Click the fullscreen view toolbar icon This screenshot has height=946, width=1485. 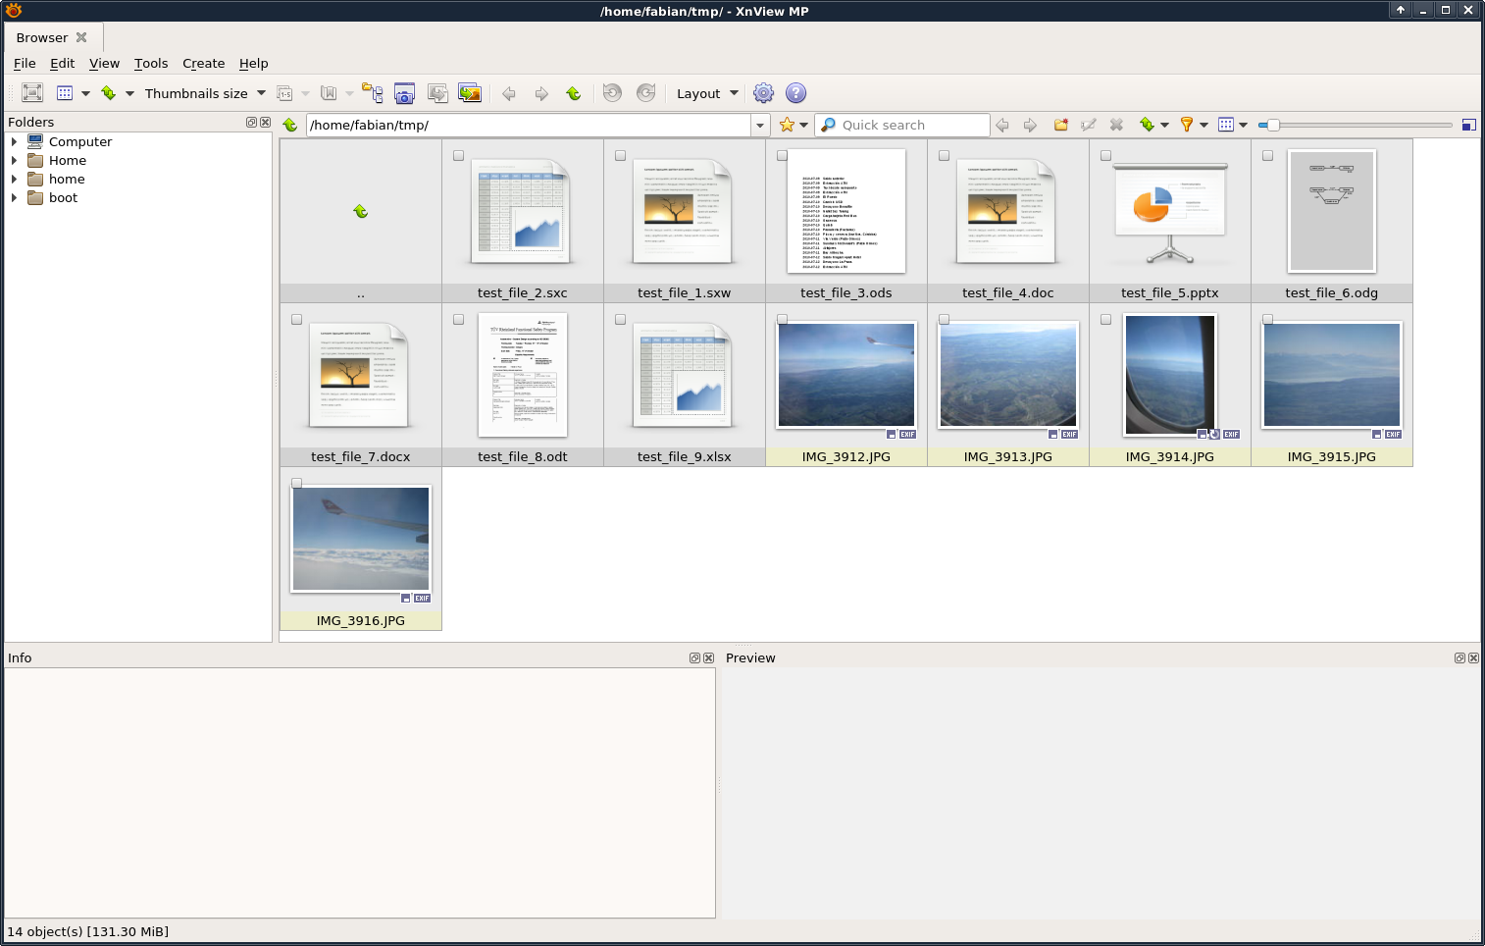tap(32, 93)
